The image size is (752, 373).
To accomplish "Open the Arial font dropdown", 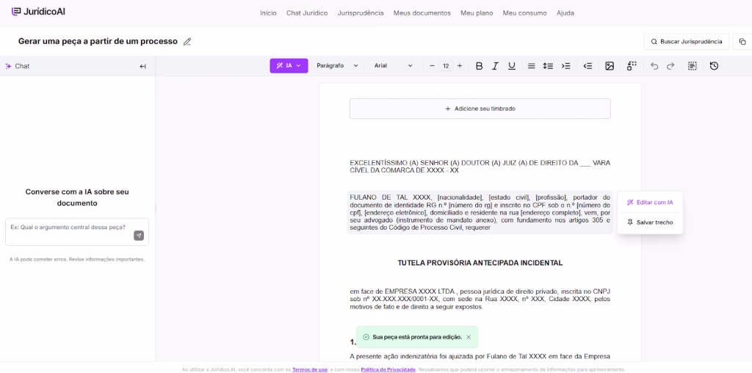I will click(x=394, y=65).
